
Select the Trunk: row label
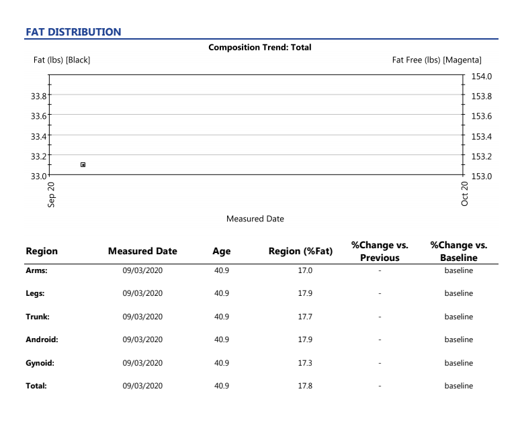point(38,317)
